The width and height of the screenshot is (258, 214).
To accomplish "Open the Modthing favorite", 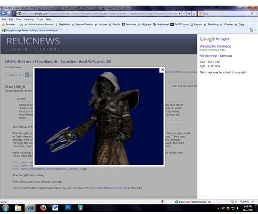I will (x=212, y=24).
